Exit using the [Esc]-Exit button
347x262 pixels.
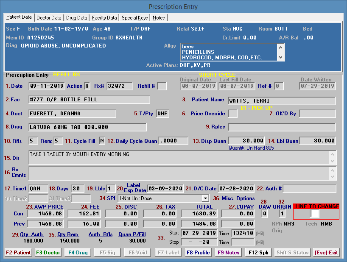(326, 253)
